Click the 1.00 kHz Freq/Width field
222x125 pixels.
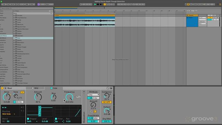click(93, 118)
